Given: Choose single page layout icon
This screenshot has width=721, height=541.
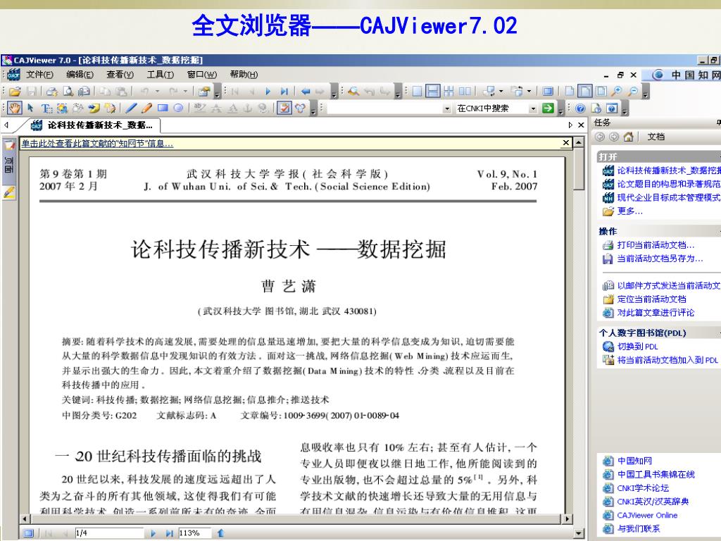Looking at the screenshot, I should (x=417, y=91).
